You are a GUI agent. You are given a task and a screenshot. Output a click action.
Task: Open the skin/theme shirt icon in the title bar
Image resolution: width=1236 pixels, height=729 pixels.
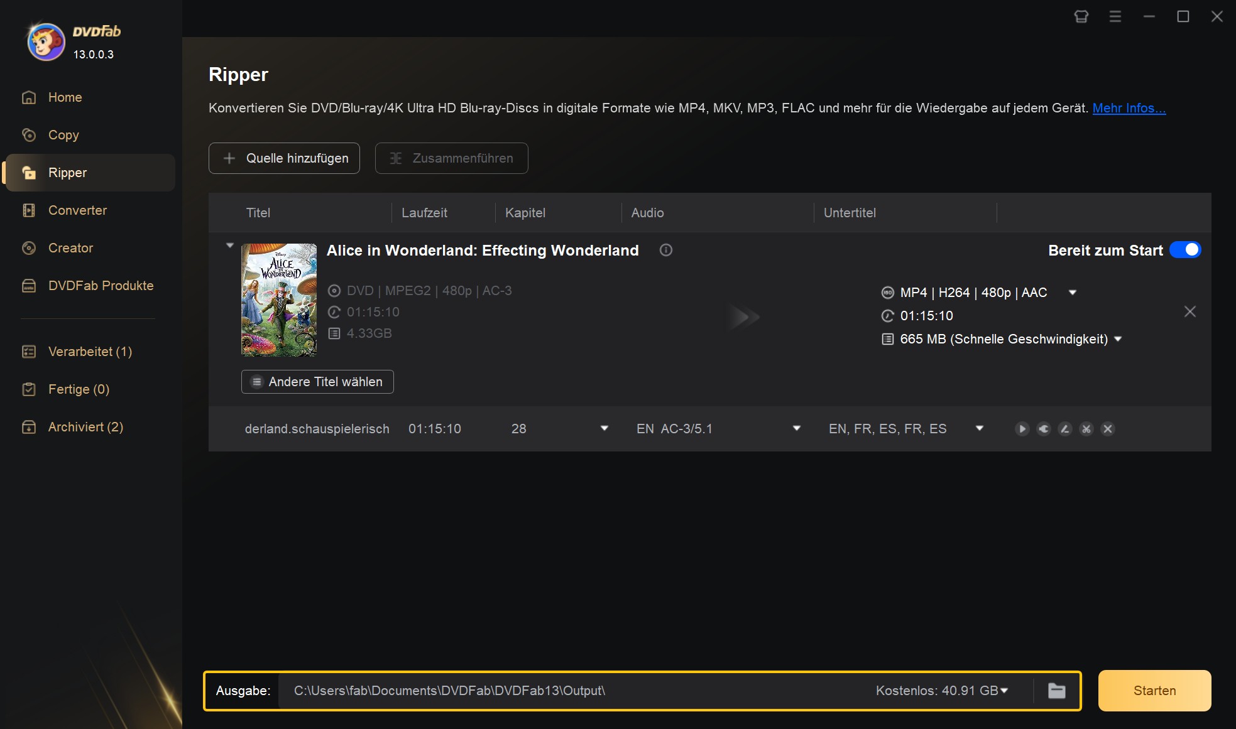click(1081, 17)
